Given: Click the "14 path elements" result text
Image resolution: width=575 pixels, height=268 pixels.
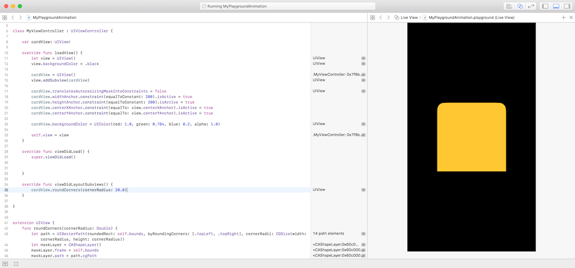Looking at the screenshot, I should (328, 233).
